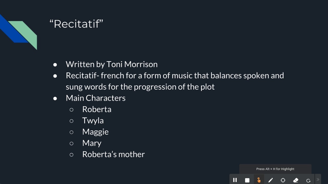This screenshot has width=328, height=184.
Task: Click the "Maggie" character name
Action: tap(95, 132)
